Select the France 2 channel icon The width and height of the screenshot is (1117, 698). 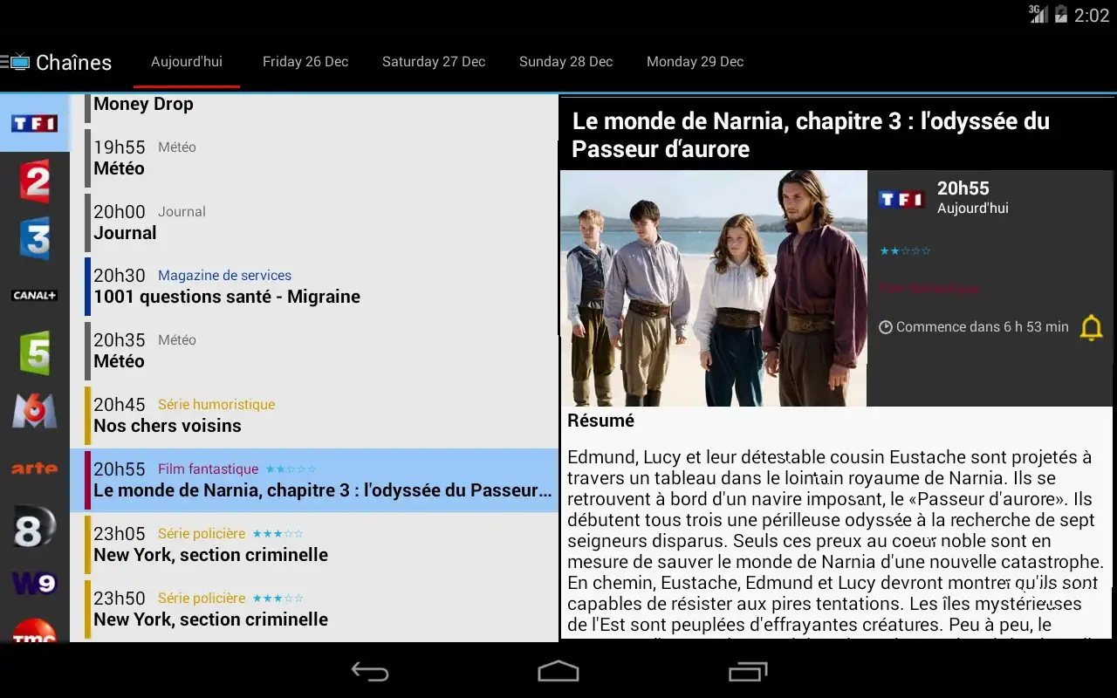[x=35, y=181]
